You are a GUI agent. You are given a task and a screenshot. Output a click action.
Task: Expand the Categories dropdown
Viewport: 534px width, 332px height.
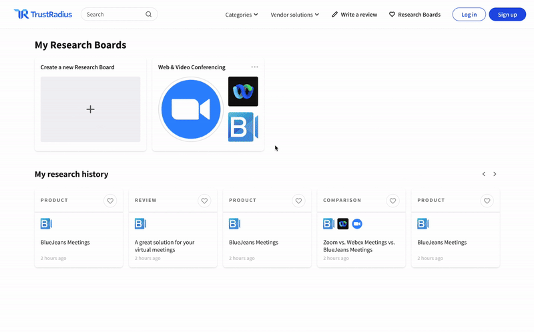[242, 15]
